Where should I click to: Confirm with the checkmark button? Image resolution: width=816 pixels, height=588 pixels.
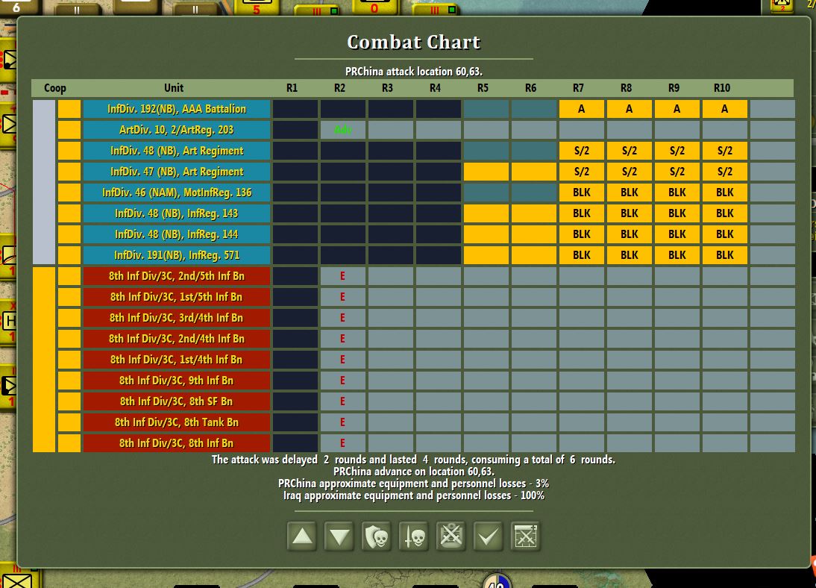(489, 536)
